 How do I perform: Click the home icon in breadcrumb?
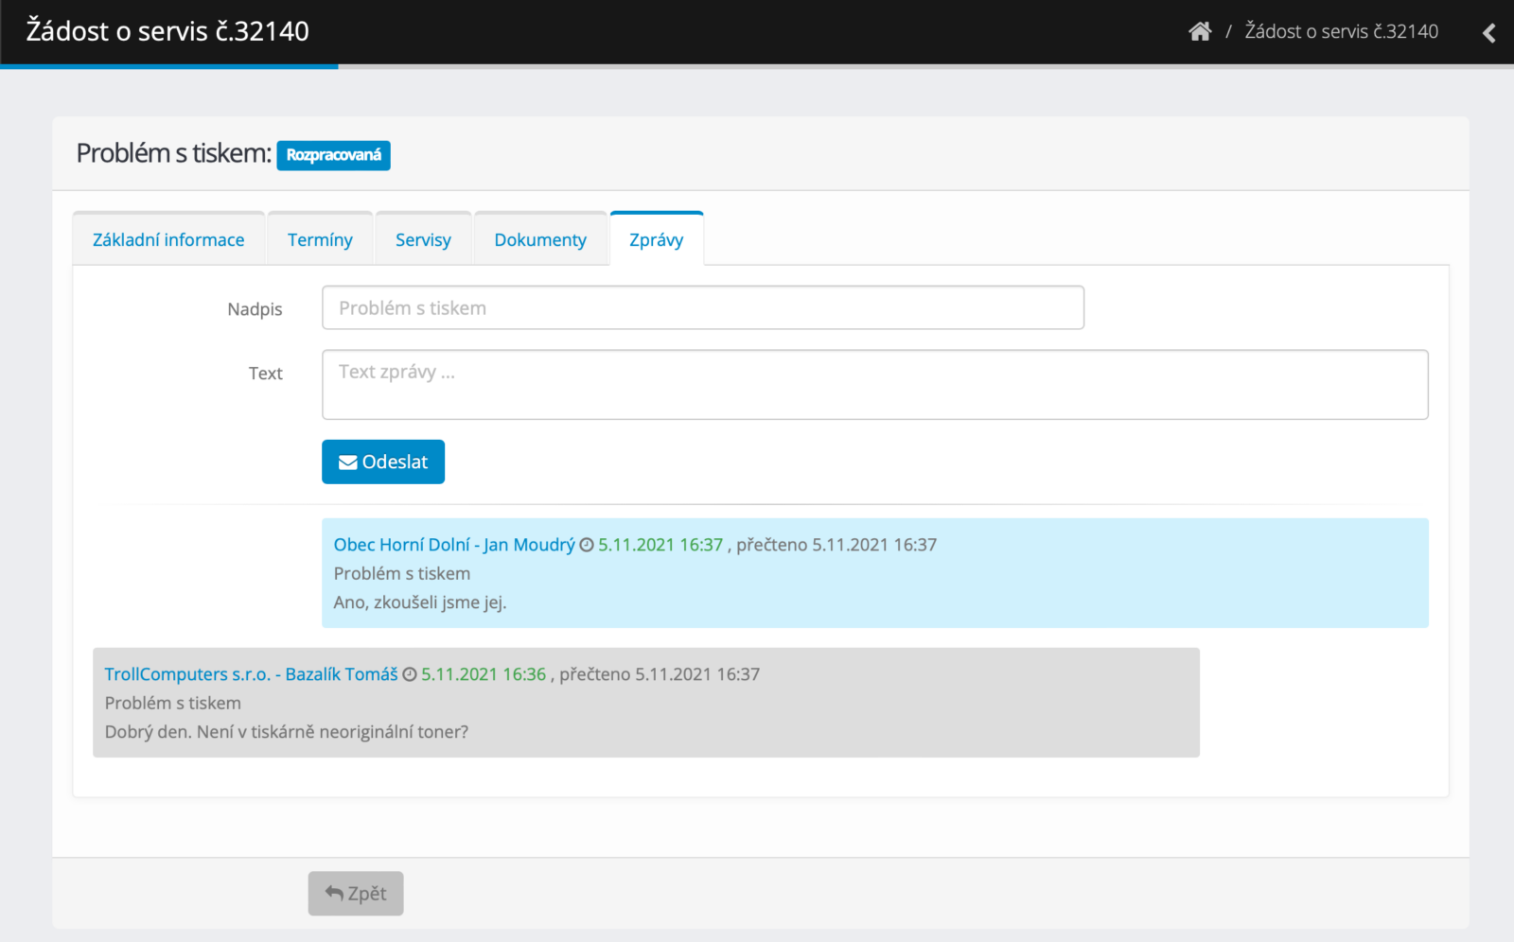tap(1200, 31)
